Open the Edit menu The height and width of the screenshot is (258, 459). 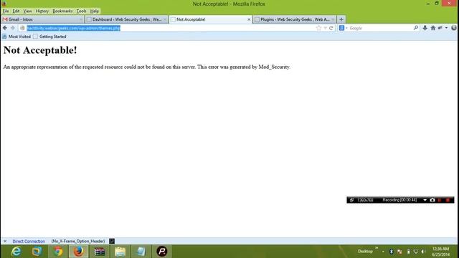point(16,11)
